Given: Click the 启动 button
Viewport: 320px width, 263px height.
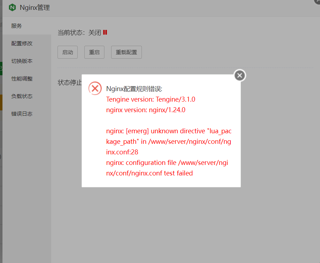Looking at the screenshot, I should (67, 52).
